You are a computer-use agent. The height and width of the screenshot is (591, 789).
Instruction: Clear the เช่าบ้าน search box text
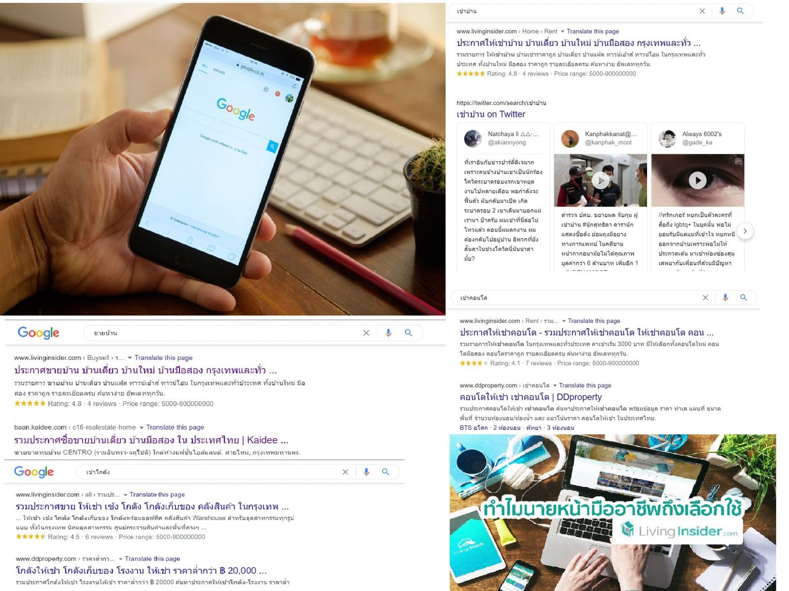coord(702,11)
